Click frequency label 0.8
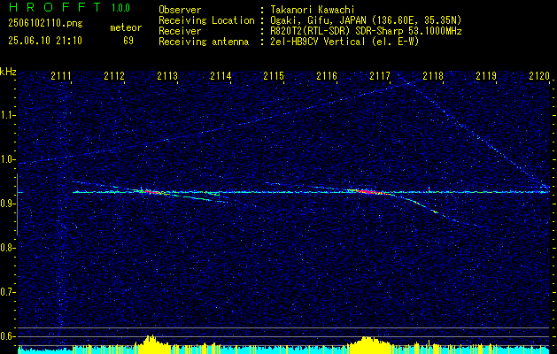This screenshot has width=557, height=354. (x=7, y=248)
